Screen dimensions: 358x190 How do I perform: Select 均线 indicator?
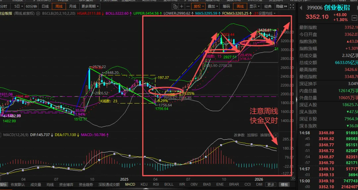point(50,184)
